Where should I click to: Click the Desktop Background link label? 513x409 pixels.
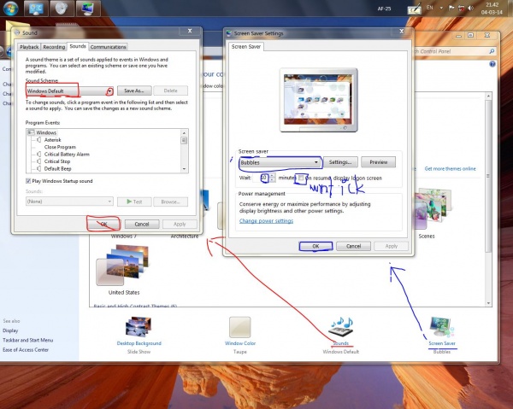coord(139,343)
